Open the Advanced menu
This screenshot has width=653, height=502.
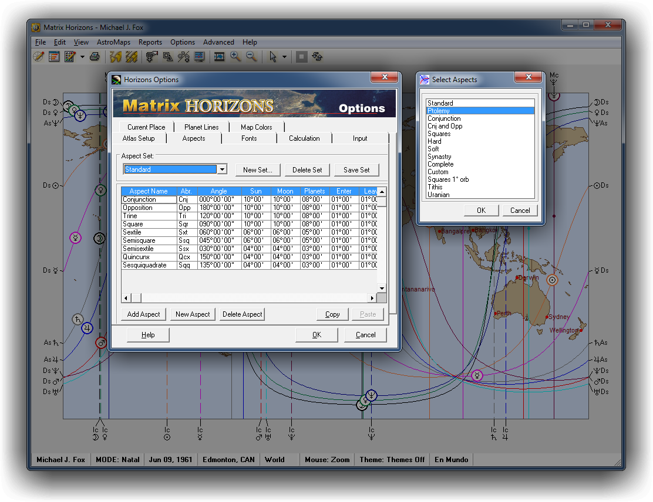[x=218, y=42]
